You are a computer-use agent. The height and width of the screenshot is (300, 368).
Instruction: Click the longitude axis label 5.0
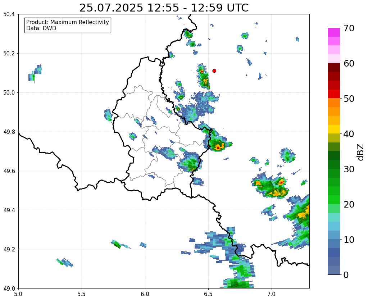[18, 294]
